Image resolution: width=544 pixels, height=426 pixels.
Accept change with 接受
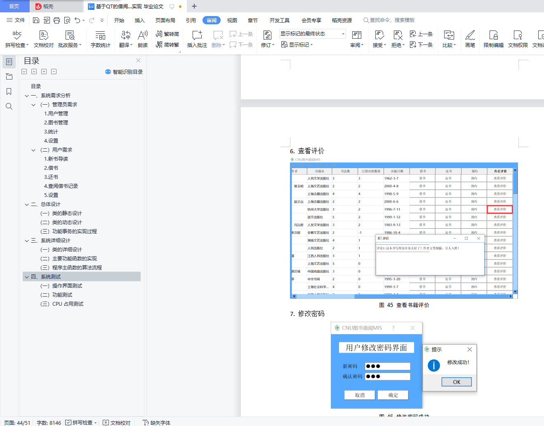379,39
